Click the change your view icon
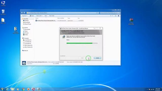 click(111, 16)
